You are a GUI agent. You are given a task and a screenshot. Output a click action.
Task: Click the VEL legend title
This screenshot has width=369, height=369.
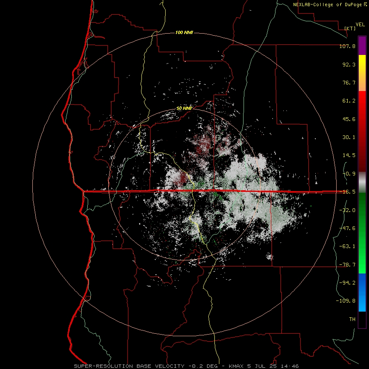[x=360, y=25]
